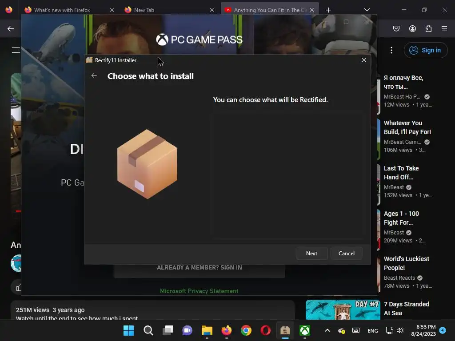The width and height of the screenshot is (455, 341).
Task: Open the touch keyboard tray icon
Action: (x=356, y=330)
